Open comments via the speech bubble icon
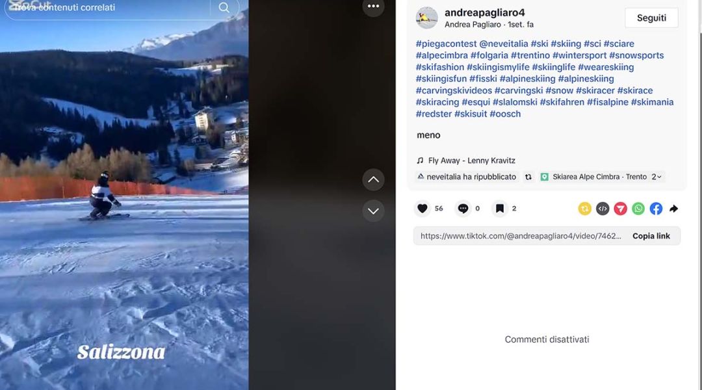The image size is (702, 390). [463, 208]
